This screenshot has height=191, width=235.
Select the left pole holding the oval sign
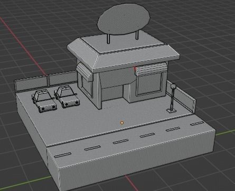coord(109,39)
